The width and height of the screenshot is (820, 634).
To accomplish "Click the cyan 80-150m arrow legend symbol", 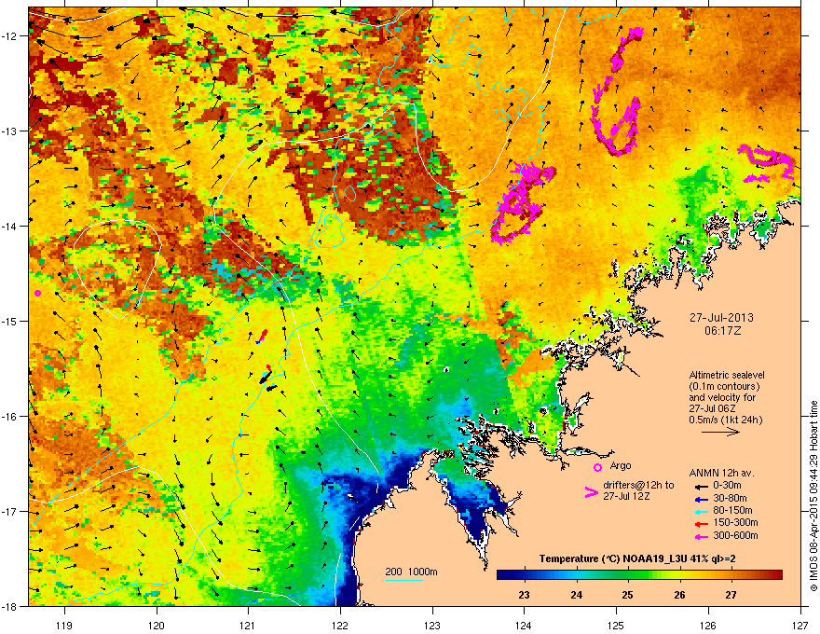I will pyautogui.click(x=702, y=511).
